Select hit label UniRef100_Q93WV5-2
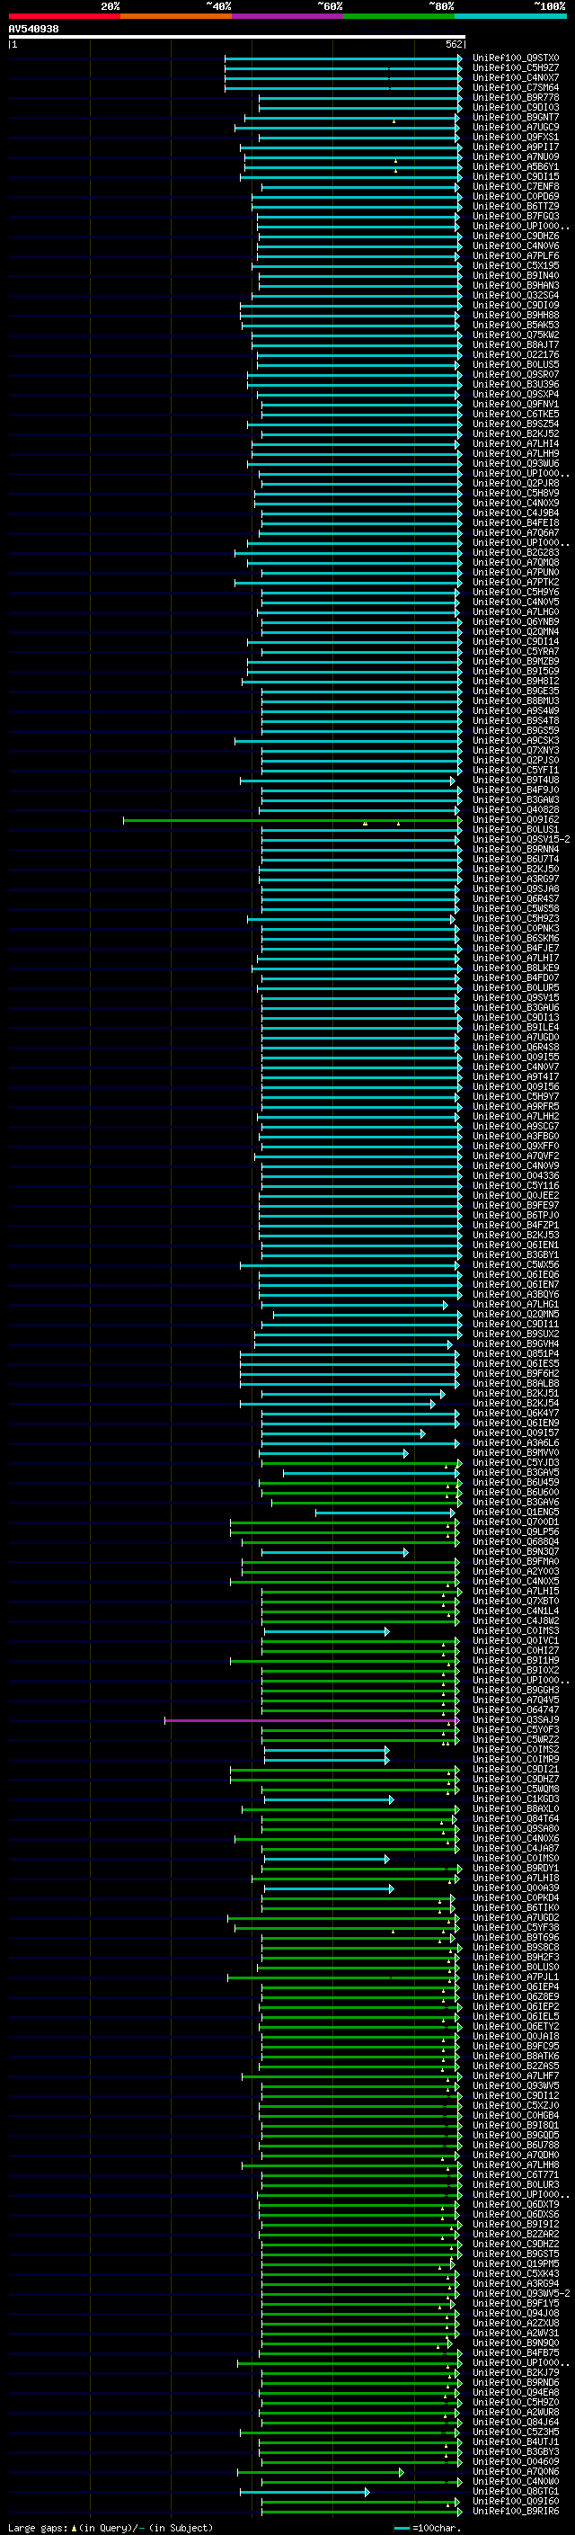Screen dimensions: 575x2535 click(x=521, y=2293)
